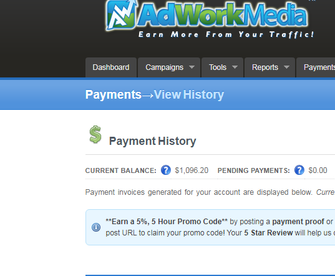Expand the Campaigns dropdown arrow

pos(192,67)
